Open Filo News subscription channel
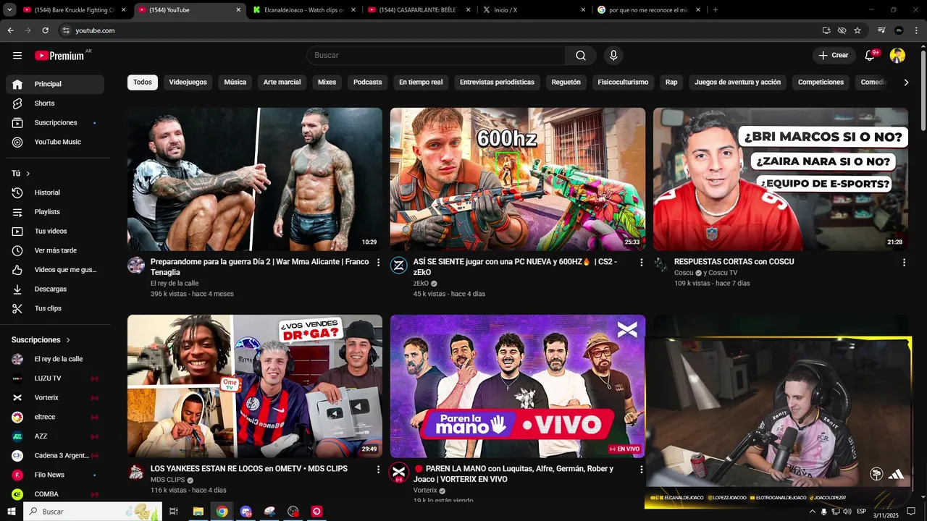The height and width of the screenshot is (521, 927). pos(55,475)
